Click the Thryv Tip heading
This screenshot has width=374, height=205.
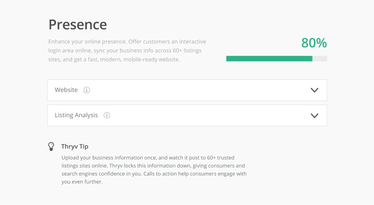pos(75,146)
